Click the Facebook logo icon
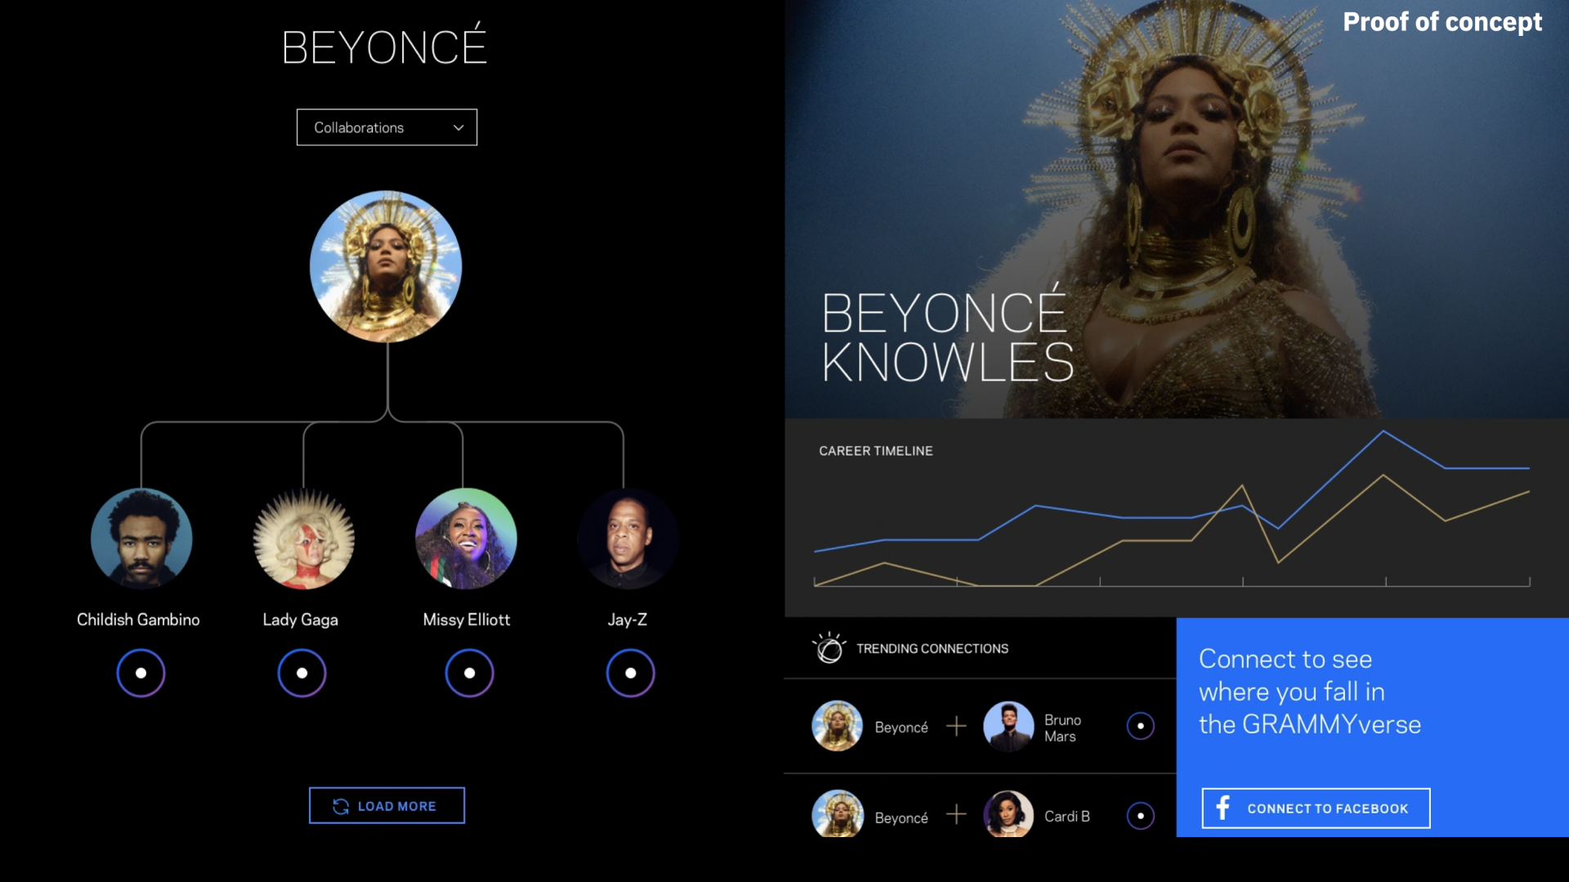This screenshot has width=1569, height=882. (1223, 808)
